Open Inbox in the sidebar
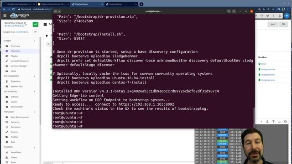The width and height of the screenshot is (292, 164). (13, 71)
